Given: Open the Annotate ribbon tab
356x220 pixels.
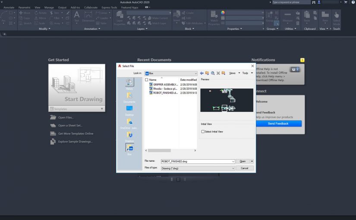Looking at the screenshot, I should [9, 7].
